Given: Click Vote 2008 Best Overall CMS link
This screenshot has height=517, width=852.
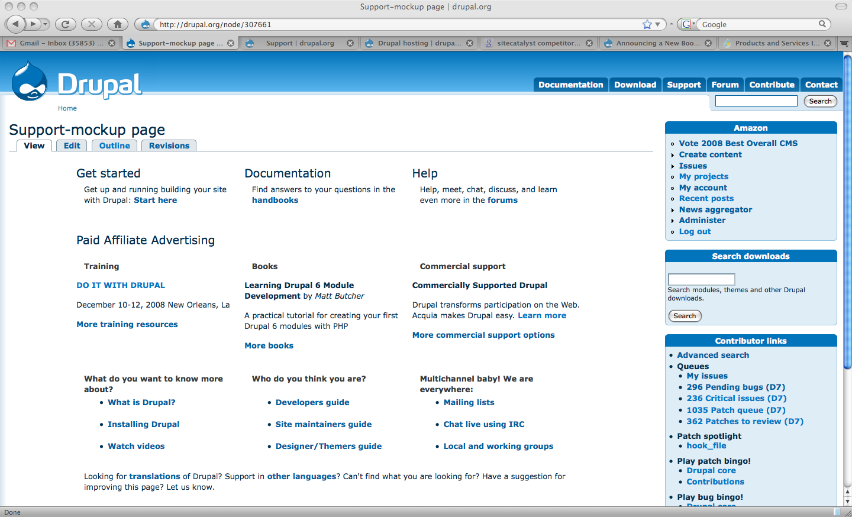Looking at the screenshot, I should 738,143.
